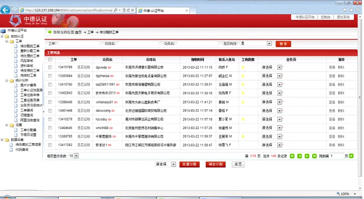Click the browser forward arrow button
The height and width of the screenshot is (199, 364).
[x=15, y=10]
